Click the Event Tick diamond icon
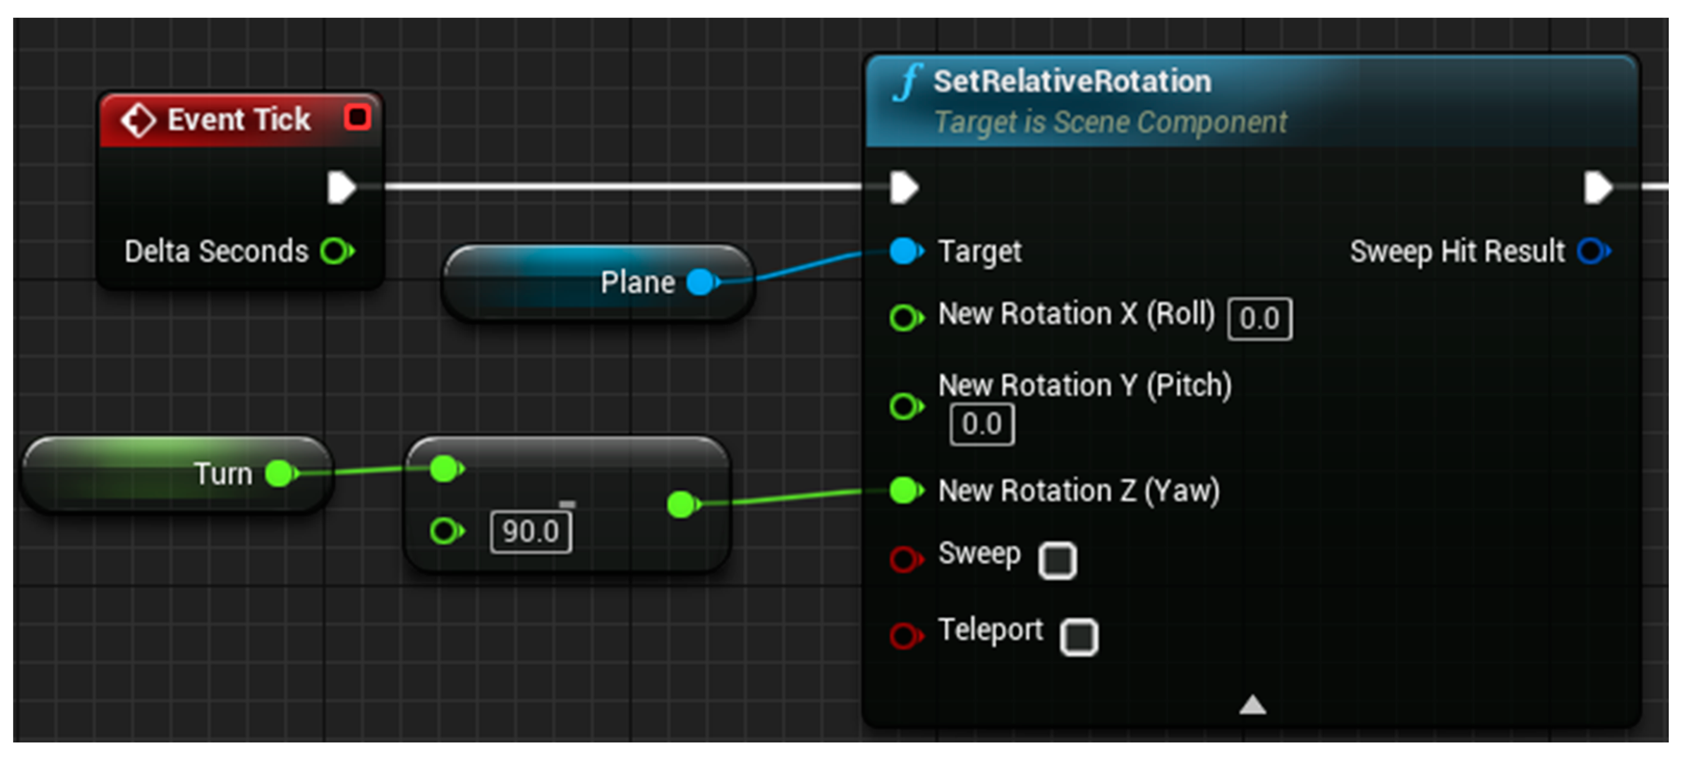Image resolution: width=1687 pixels, height=761 pixels. 138,120
